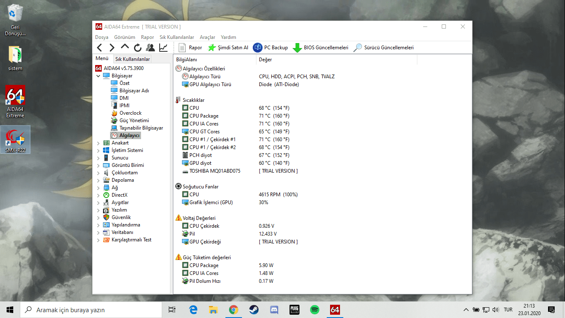Viewport: 565px width, 318px height.
Task: Select AIDA64 v5.75.3900 root node
Action: pyautogui.click(x=124, y=68)
